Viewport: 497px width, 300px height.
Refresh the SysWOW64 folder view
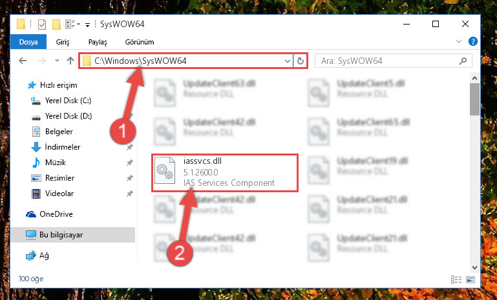tap(300, 61)
